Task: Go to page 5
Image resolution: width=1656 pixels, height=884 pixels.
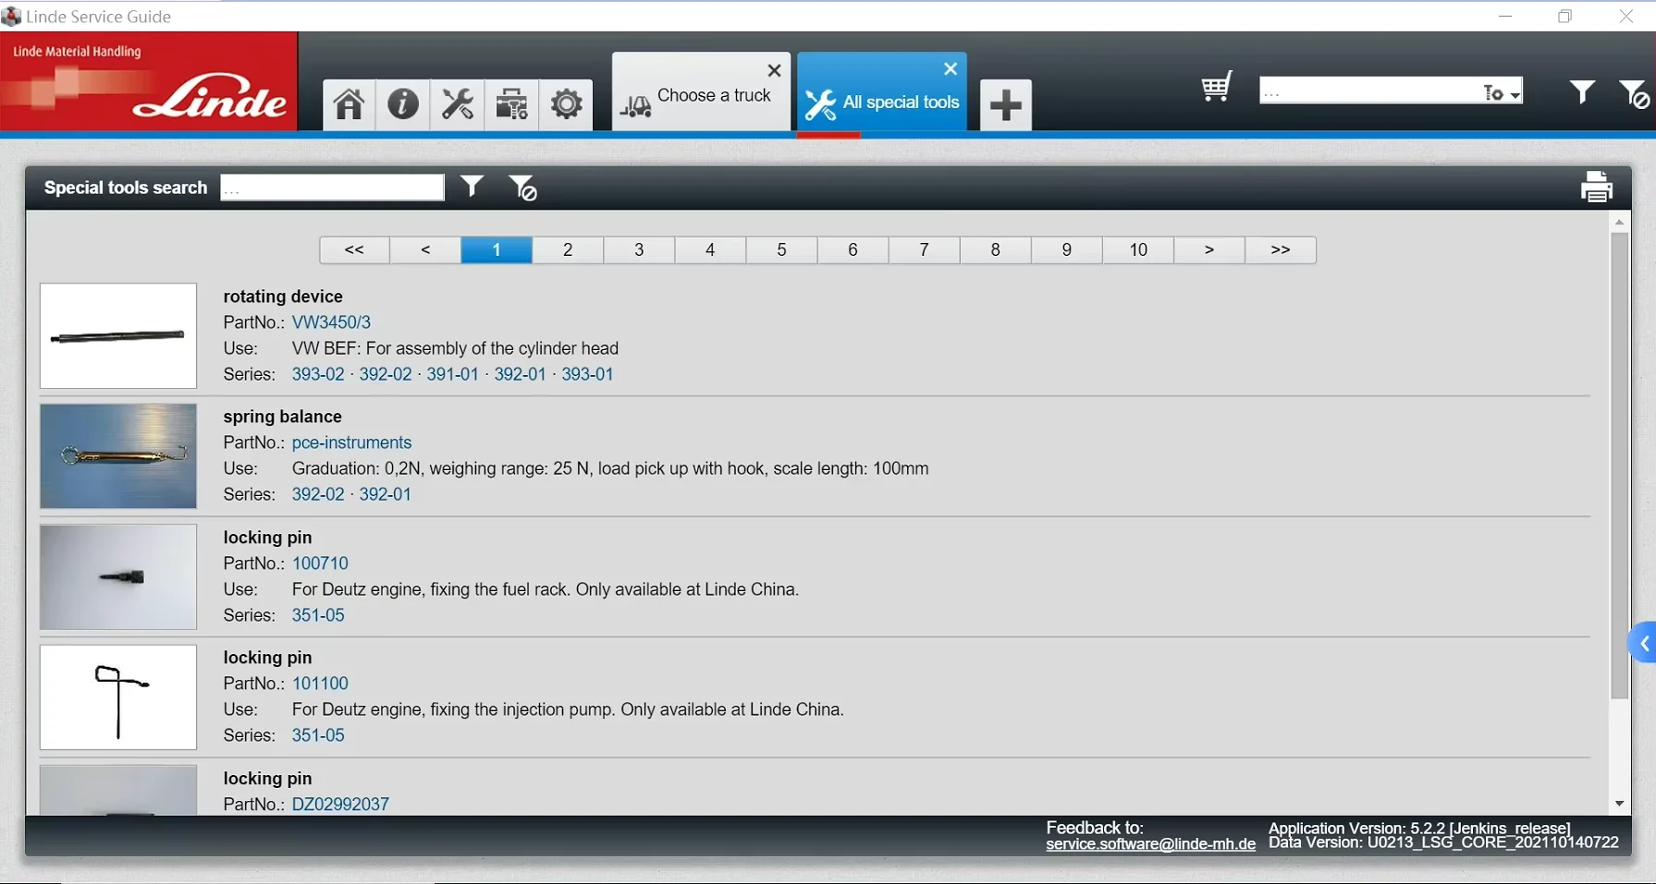Action: pyautogui.click(x=781, y=249)
